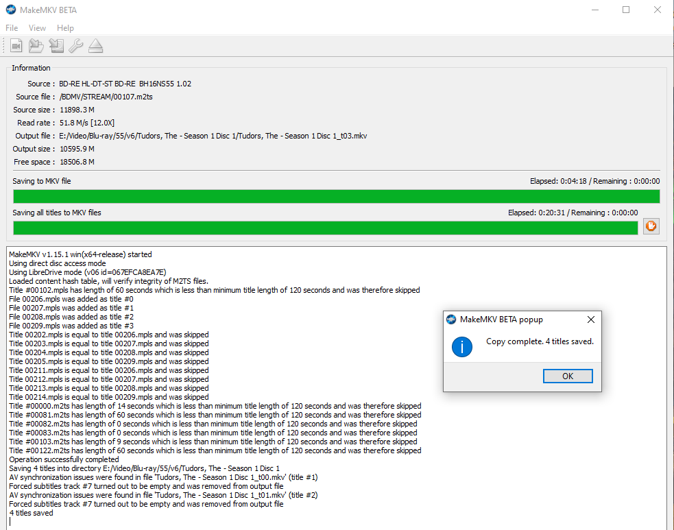The height and width of the screenshot is (530, 674).
Task: Click the orange stop hand icon
Action: tap(651, 226)
